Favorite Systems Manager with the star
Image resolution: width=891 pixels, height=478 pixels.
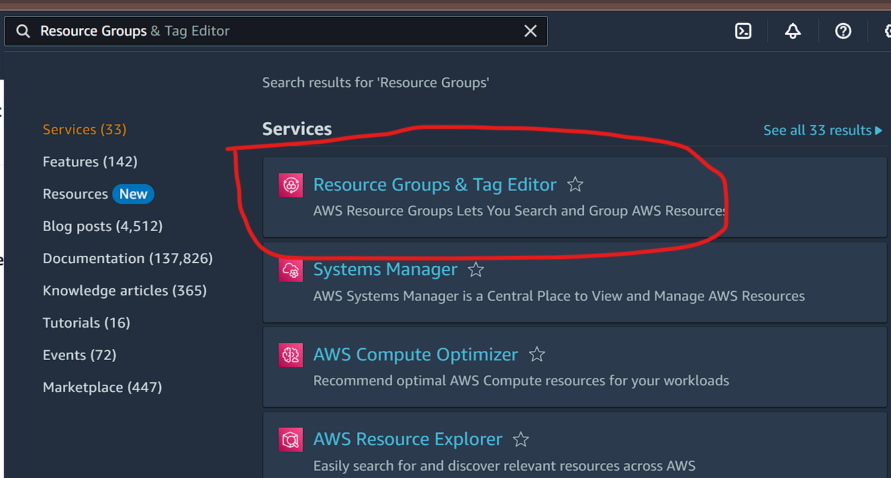tap(476, 270)
